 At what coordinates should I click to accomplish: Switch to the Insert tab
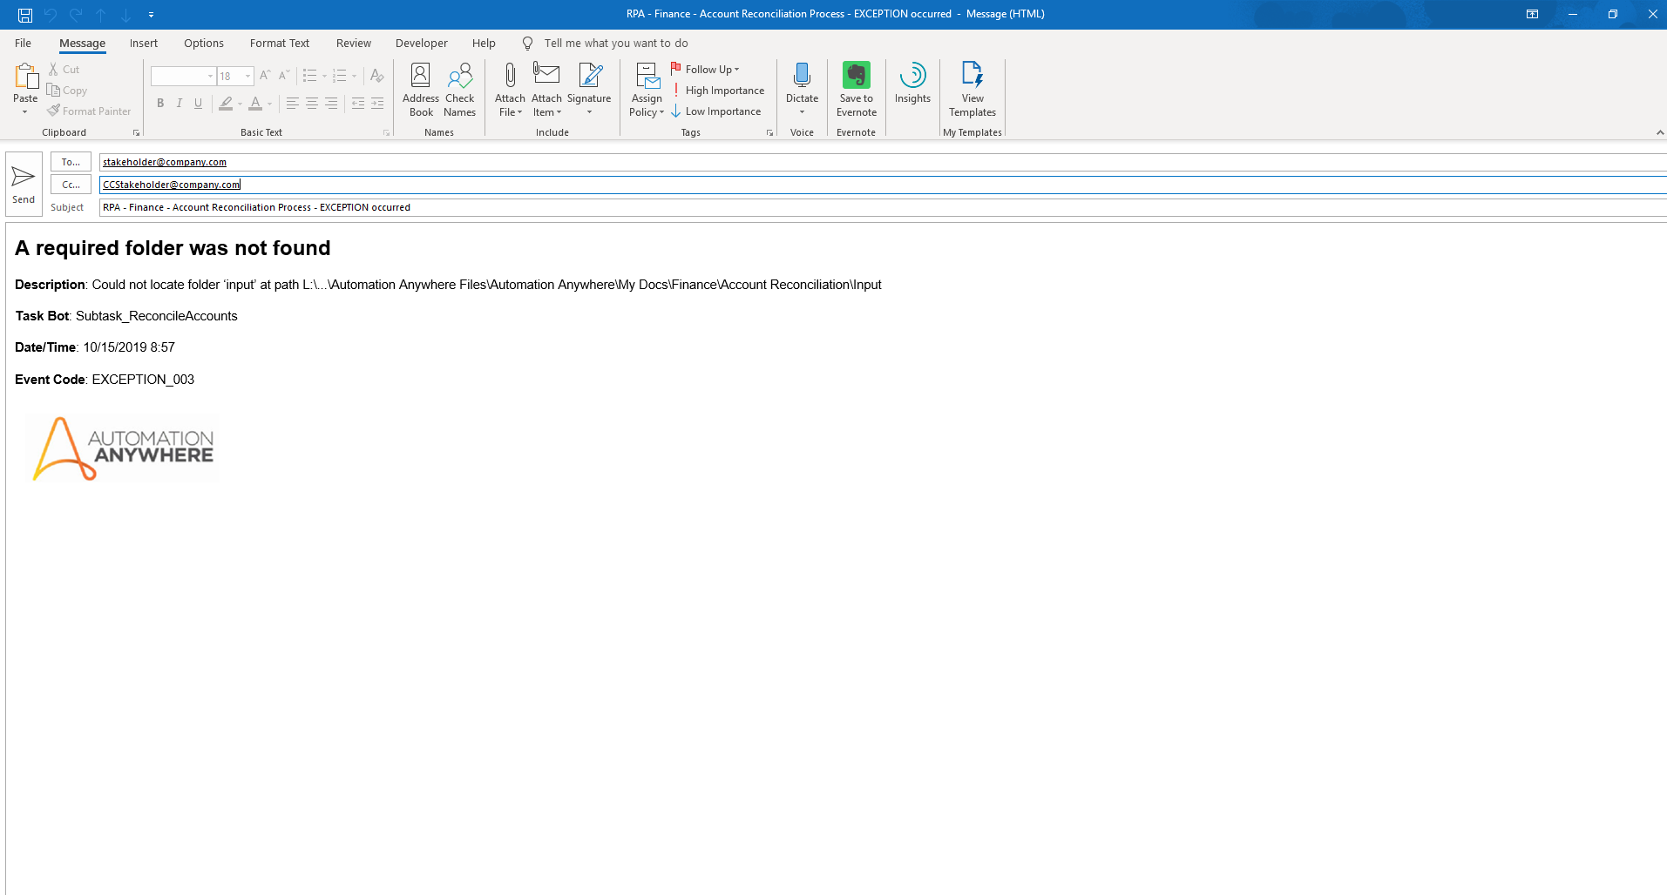pos(144,44)
